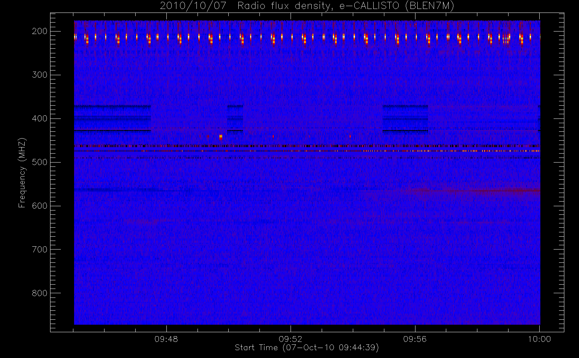This screenshot has width=579, height=358.
Task: Click the plot title "Radio flux density, e-CALLISTO (BLEN7M)"
Action: tap(346, 6)
